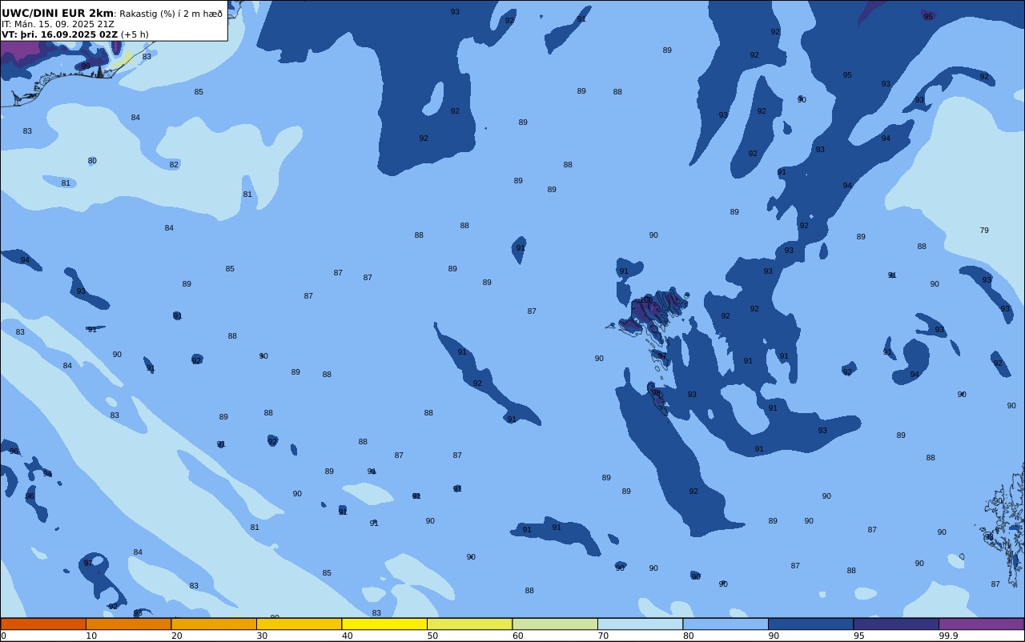Viewport: 1025px width, 642px height.
Task: Click the '79' humidity value on the map
Action: point(984,231)
